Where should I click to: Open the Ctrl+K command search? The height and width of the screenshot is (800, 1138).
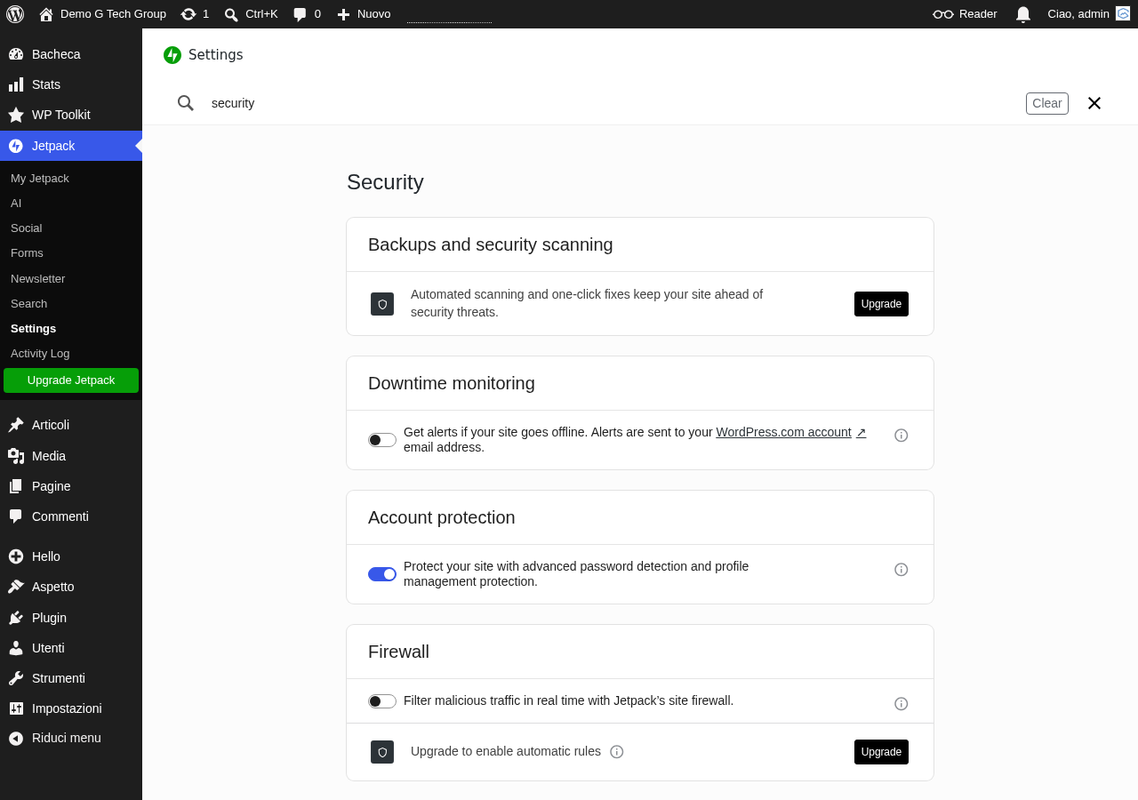point(251,14)
